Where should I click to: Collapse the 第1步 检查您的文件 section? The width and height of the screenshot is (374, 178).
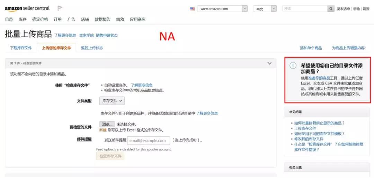269,63
